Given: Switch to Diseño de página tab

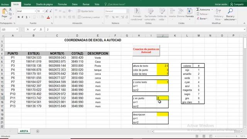Looking at the screenshot, I should coord(44,4).
